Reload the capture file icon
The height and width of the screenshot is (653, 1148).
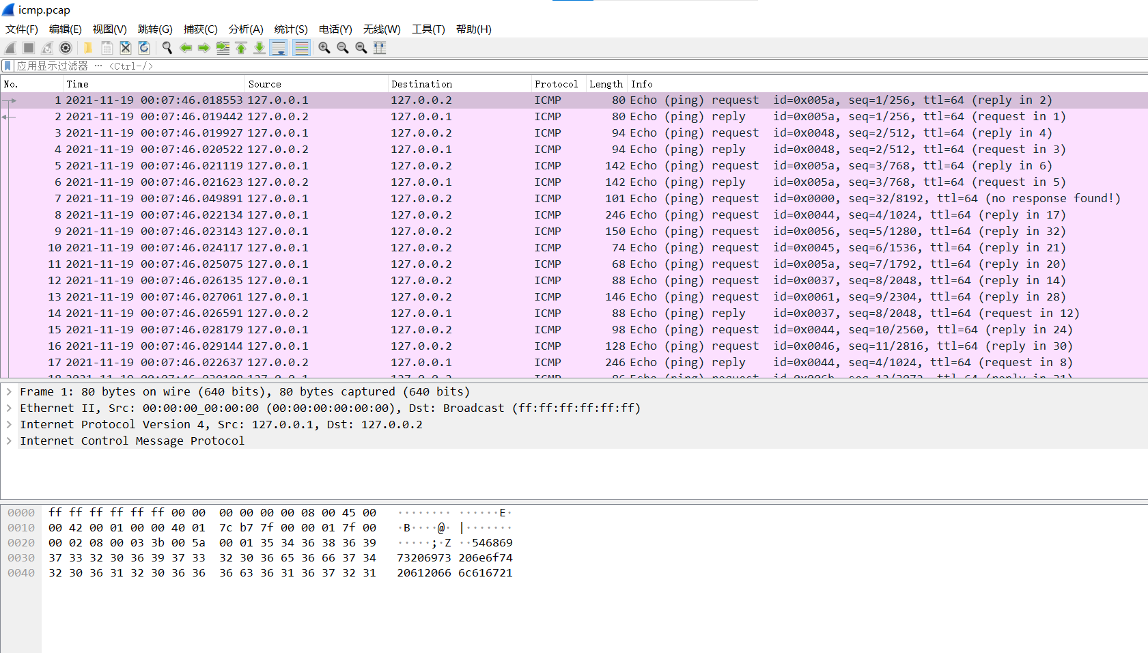coord(144,48)
